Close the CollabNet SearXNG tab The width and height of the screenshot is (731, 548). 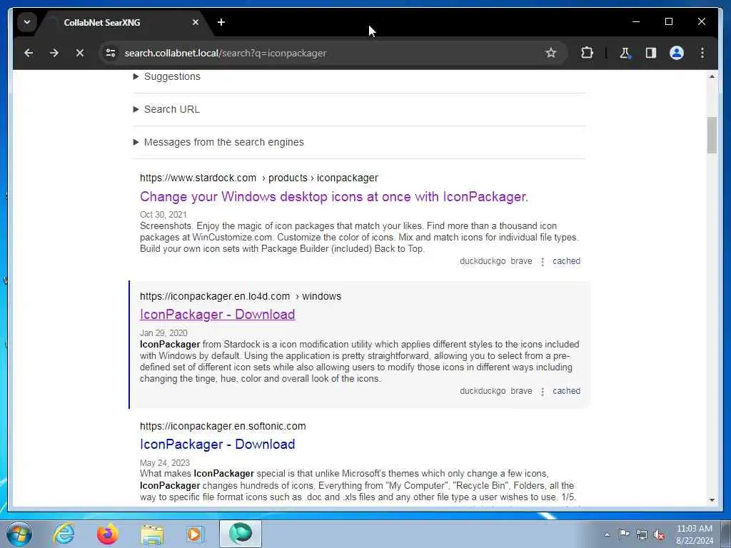click(196, 22)
